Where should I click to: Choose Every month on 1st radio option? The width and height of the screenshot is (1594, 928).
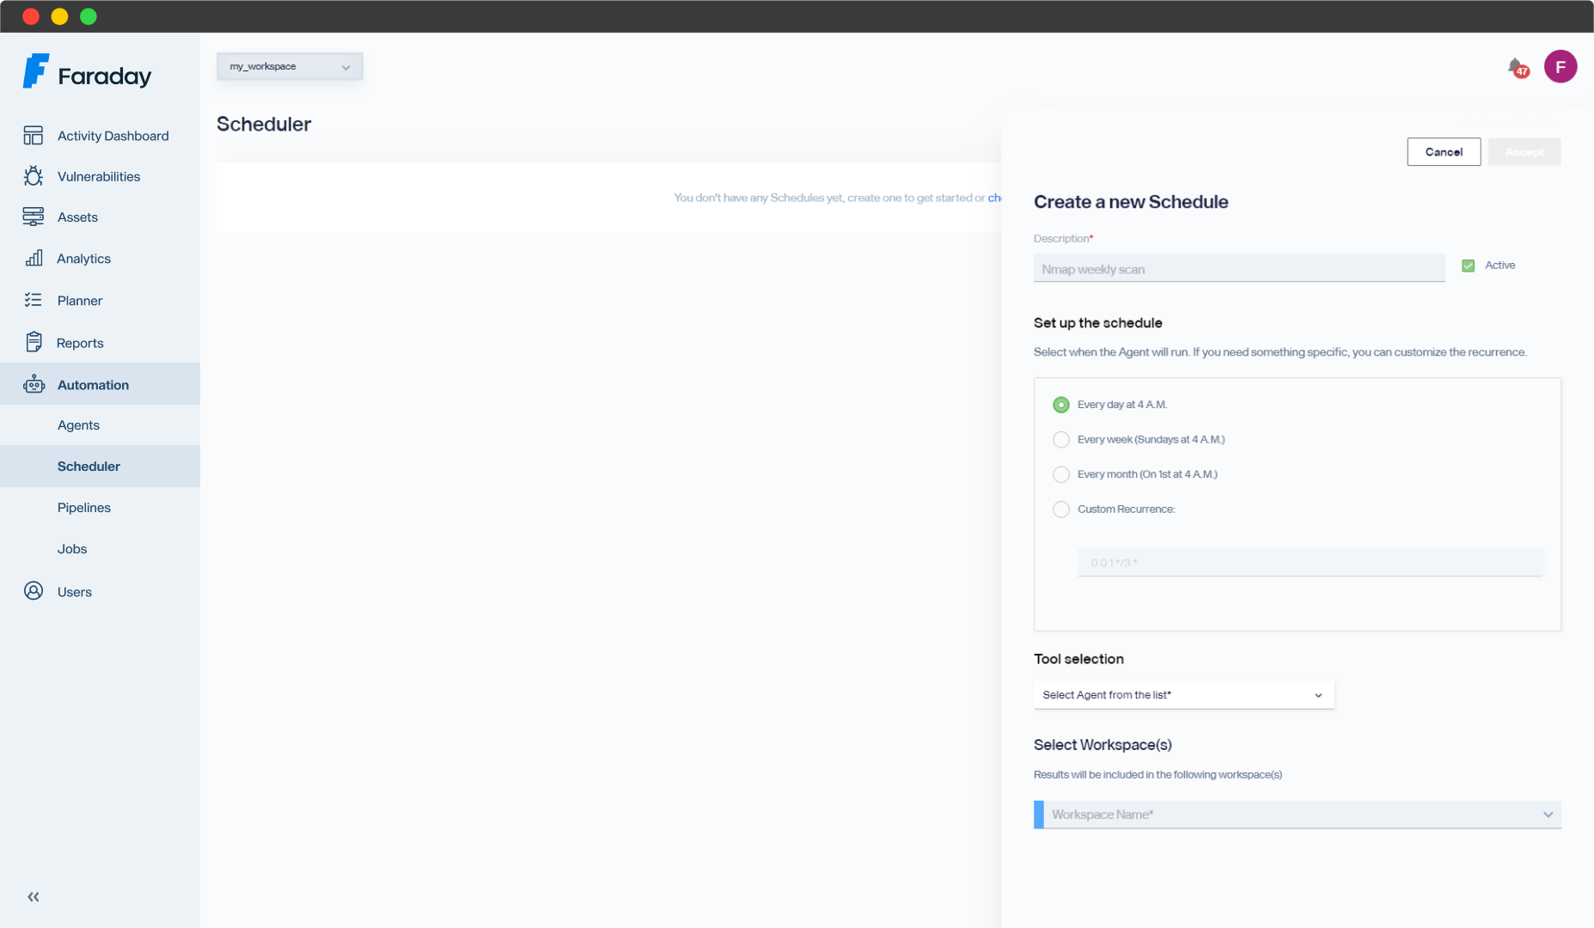1061,474
